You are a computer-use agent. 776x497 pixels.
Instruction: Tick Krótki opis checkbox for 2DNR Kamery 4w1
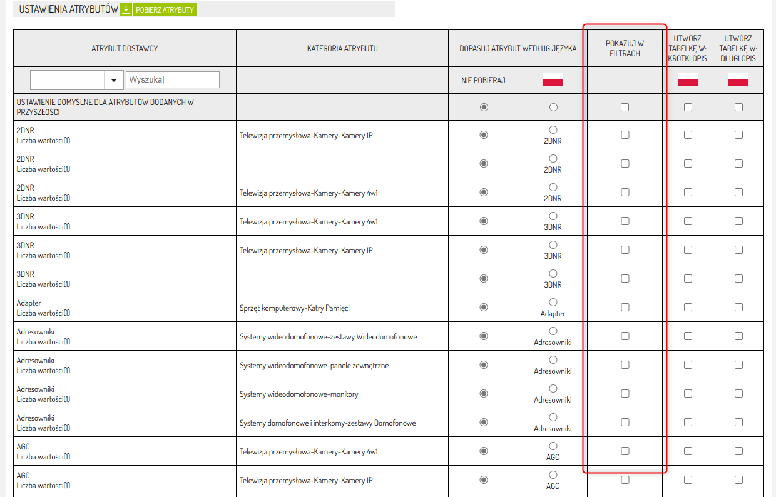click(x=688, y=192)
